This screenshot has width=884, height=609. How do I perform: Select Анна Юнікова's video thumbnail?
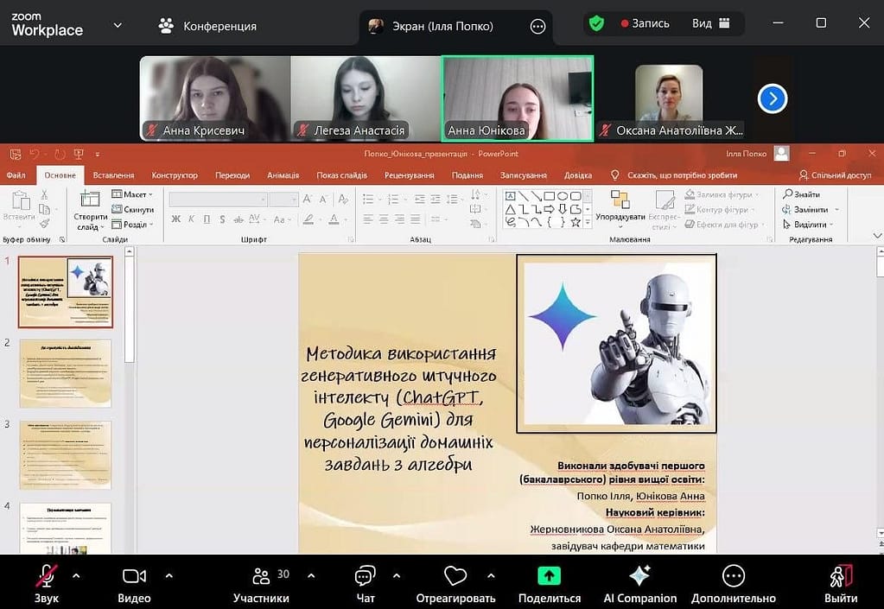pyautogui.click(x=517, y=98)
